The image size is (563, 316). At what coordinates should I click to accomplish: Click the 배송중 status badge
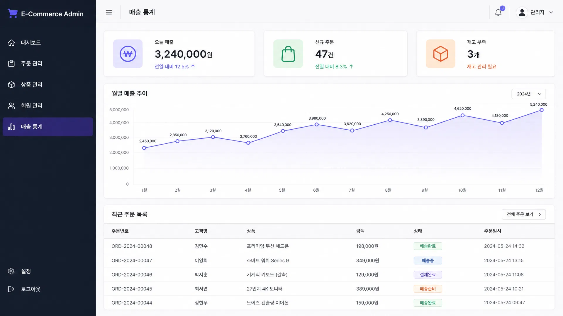point(428,261)
